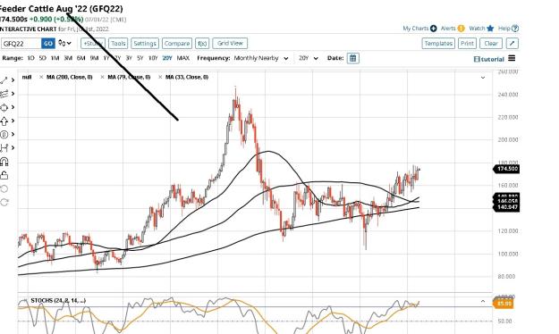This screenshot has width=559, height=334.
Task: Open the hamburger menu icon
Action: 512,58
